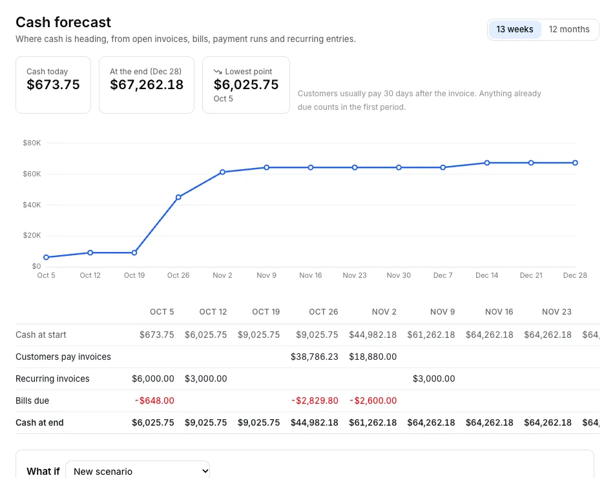Image resolution: width=615 pixels, height=478 pixels.
Task: Click the $80K y-axis label
Action: coord(32,143)
